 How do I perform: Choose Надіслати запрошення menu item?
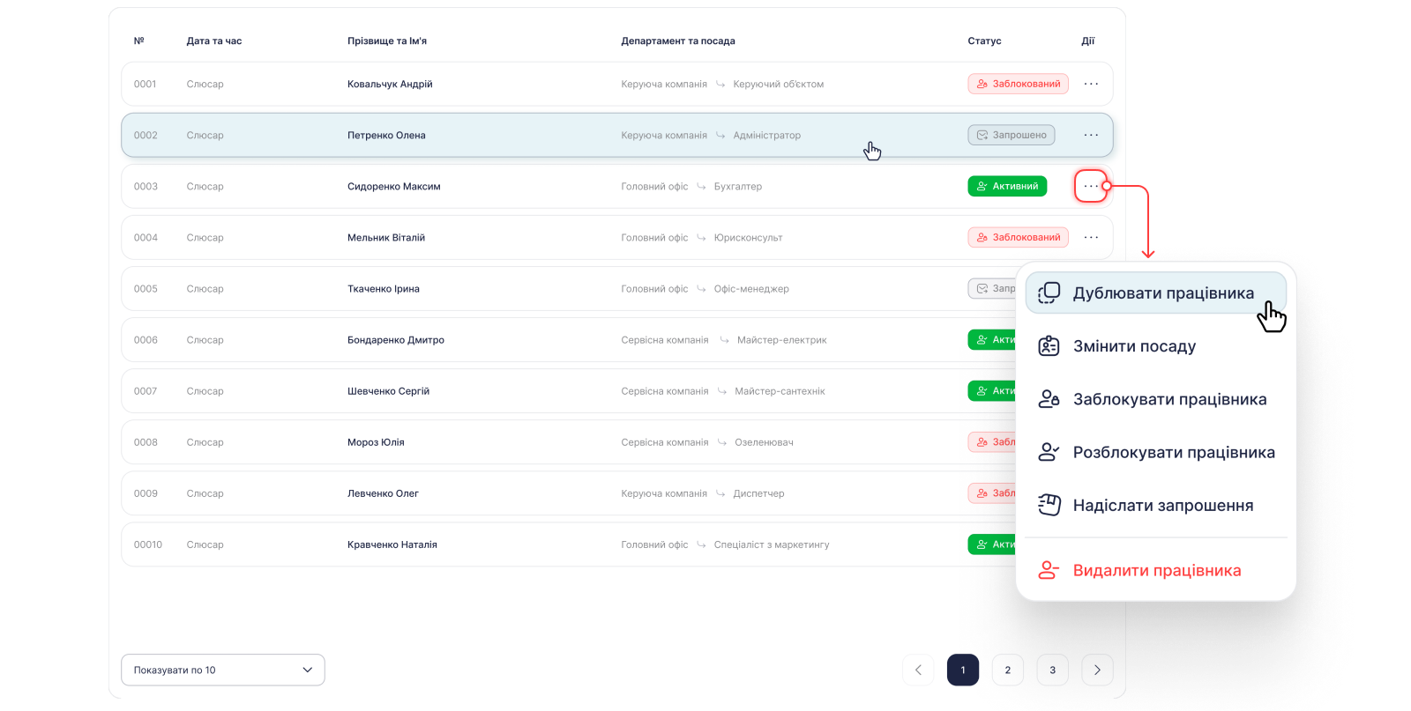[x=1155, y=505]
